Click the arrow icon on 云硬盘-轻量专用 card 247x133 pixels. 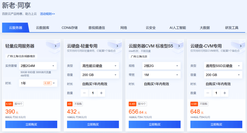(x=117, y=46)
